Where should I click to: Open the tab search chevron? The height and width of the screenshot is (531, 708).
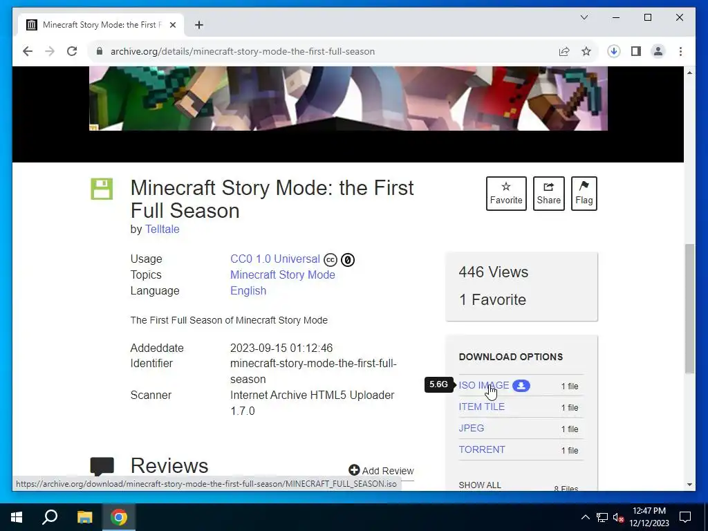(584, 17)
